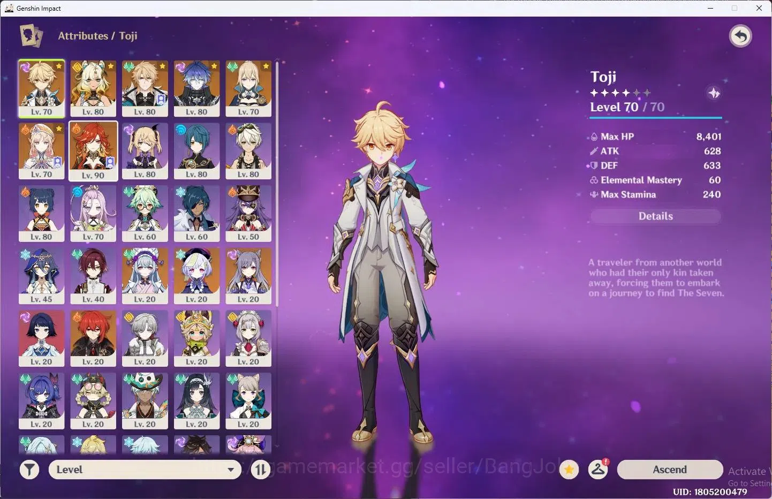Select the Lv. 45 blue-haired cryo character
The height and width of the screenshot is (499, 772).
[41, 276]
